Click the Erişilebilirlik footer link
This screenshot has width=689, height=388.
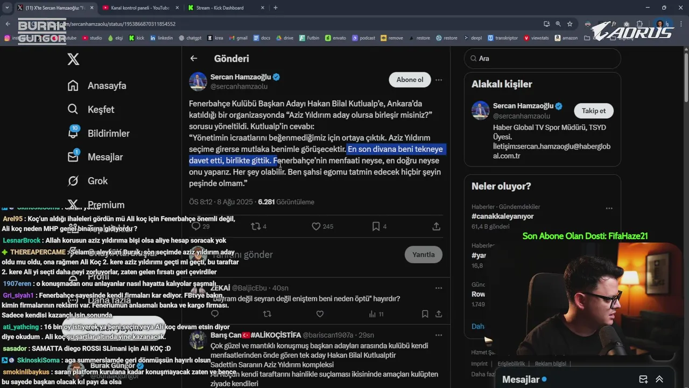[511, 364]
